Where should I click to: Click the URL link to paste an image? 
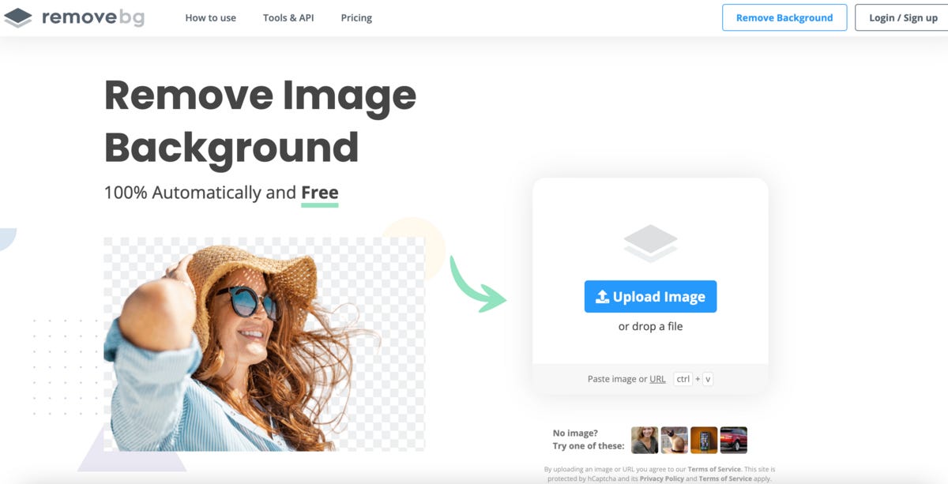click(x=657, y=379)
